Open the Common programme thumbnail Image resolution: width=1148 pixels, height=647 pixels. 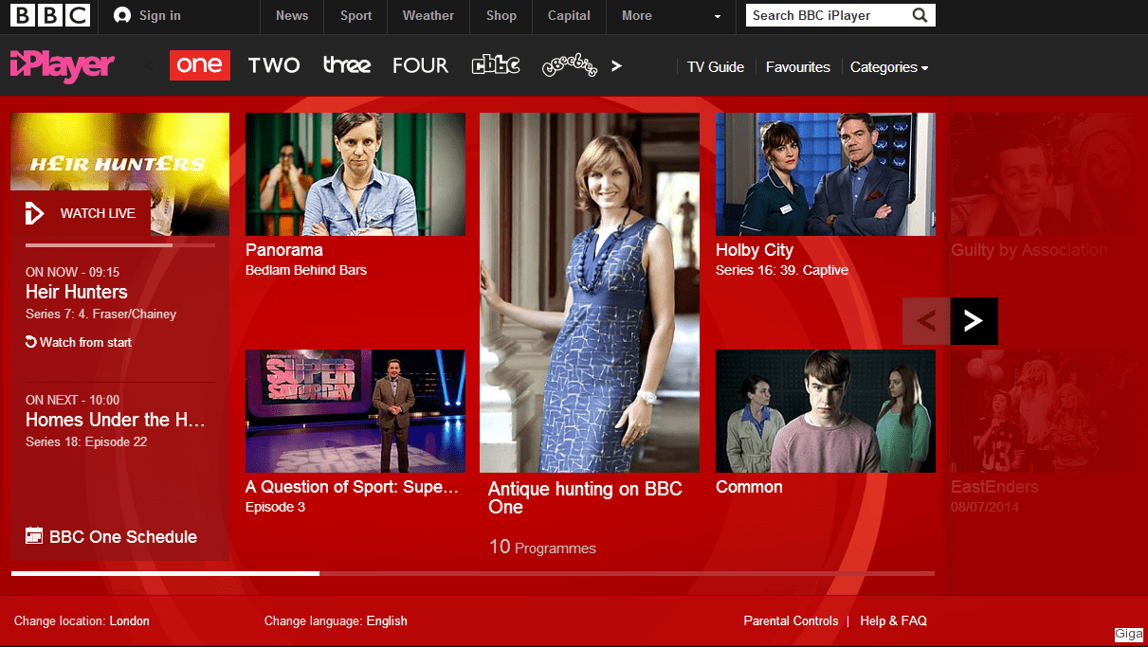826,411
